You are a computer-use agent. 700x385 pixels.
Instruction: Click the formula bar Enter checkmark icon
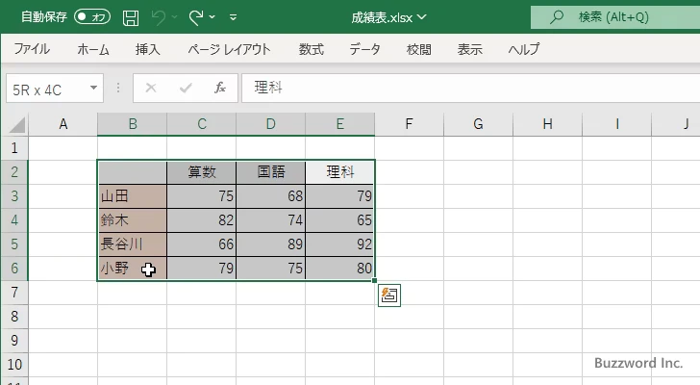click(x=186, y=88)
